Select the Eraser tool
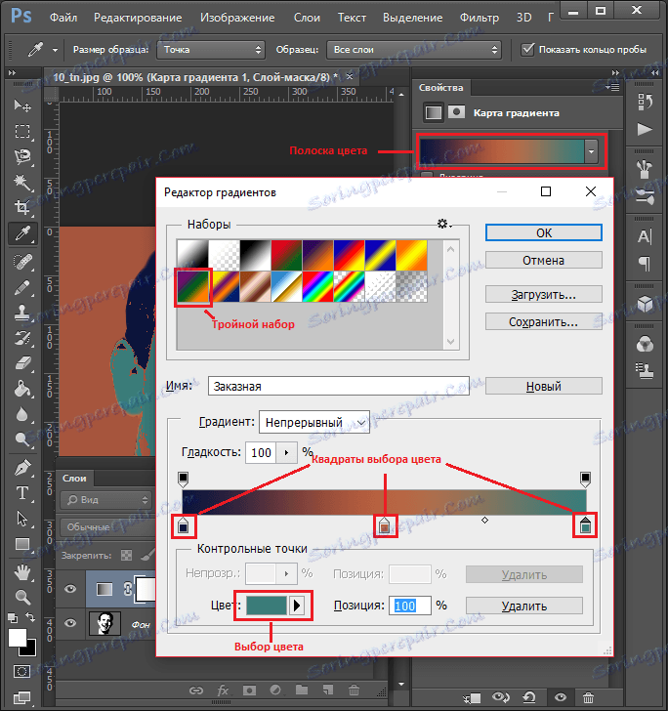This screenshot has height=711, width=668. (22, 363)
